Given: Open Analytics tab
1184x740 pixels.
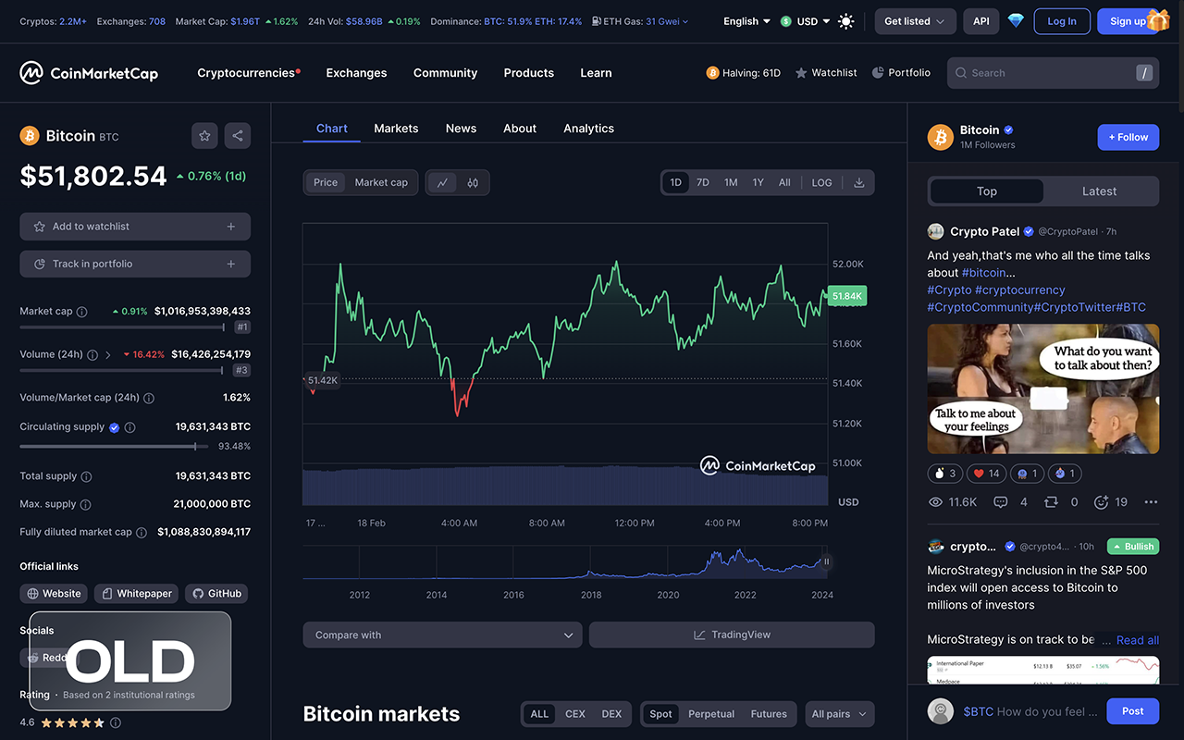Looking at the screenshot, I should [588, 129].
